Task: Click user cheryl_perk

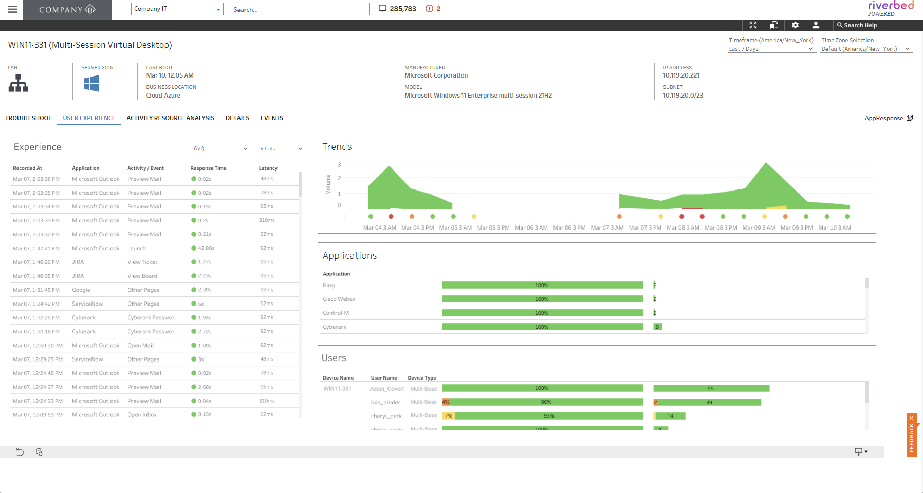Action: [x=386, y=416]
